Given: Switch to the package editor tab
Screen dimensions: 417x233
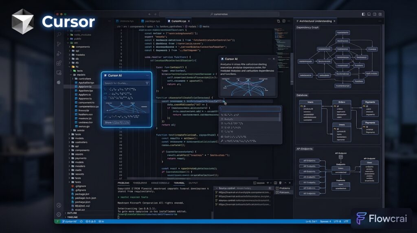Looking at the screenshot, I should 151,21.
